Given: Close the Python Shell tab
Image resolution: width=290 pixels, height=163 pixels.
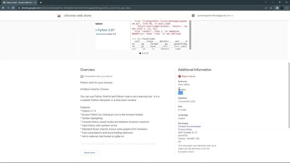Looking at the screenshot, I should [35, 3].
